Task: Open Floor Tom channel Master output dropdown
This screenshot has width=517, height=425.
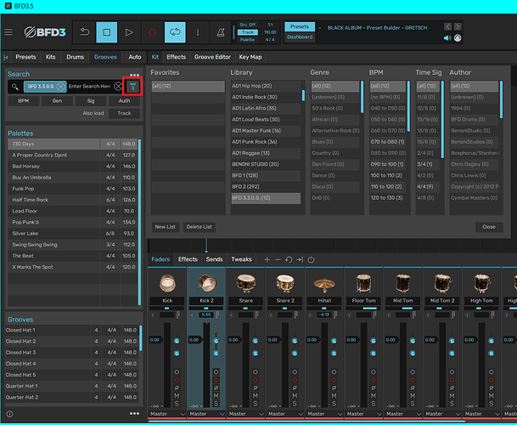Action: [363, 414]
